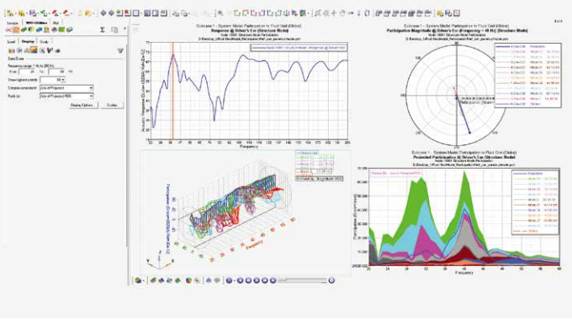Switch to the Session tab
Screen dimensions: 572x319
point(13,23)
